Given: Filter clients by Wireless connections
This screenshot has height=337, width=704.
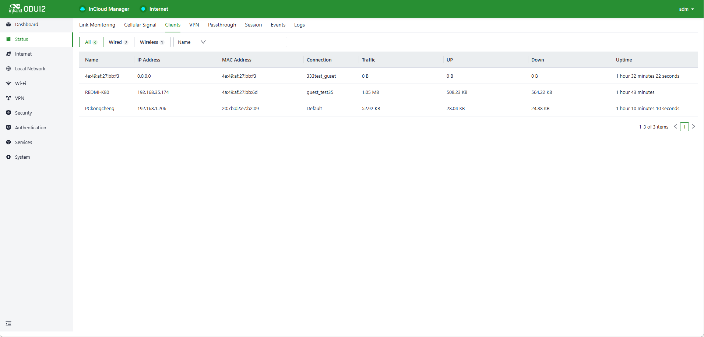Looking at the screenshot, I should [x=152, y=42].
